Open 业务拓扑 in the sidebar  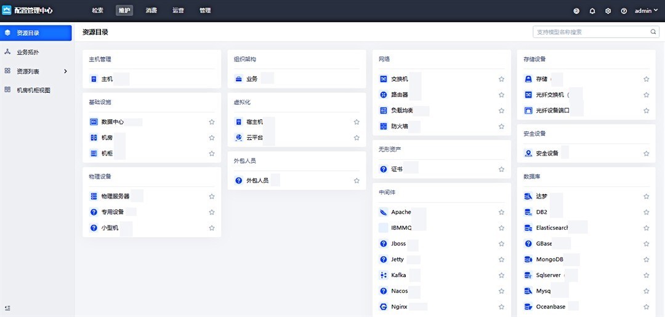27,52
